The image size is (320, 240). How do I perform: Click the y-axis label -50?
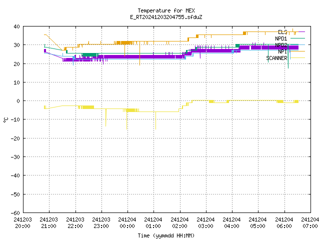click(x=15, y=194)
